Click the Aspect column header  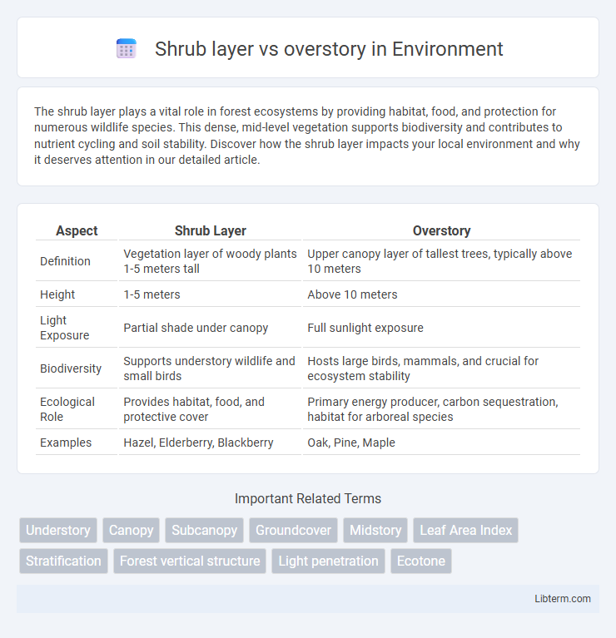click(77, 230)
